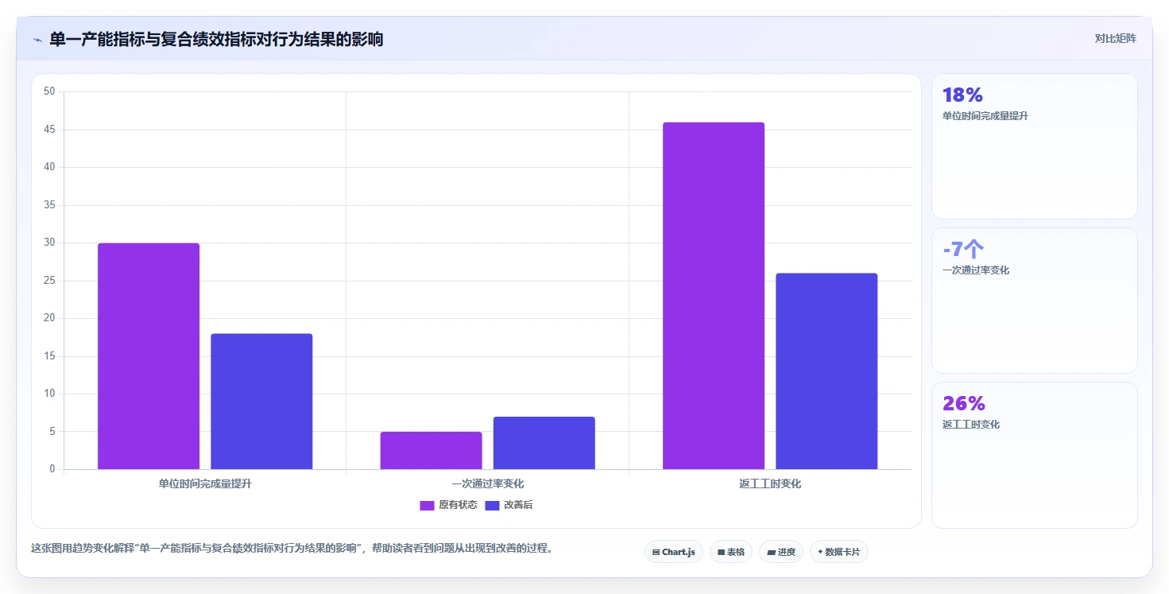
Task: Toggle the 原有状态 legend item
Action: coord(448,505)
